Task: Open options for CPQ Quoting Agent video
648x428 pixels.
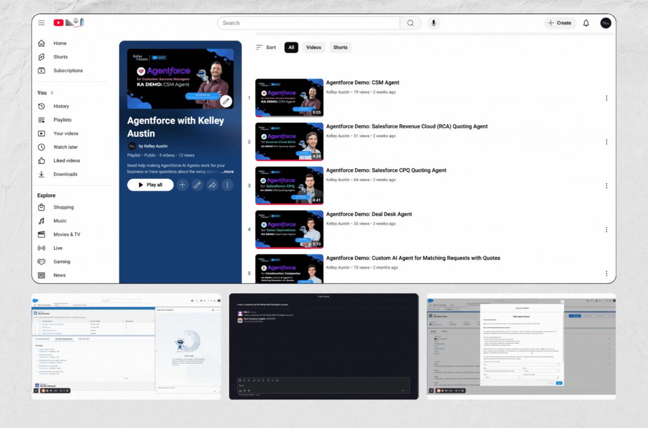Action: pos(606,186)
